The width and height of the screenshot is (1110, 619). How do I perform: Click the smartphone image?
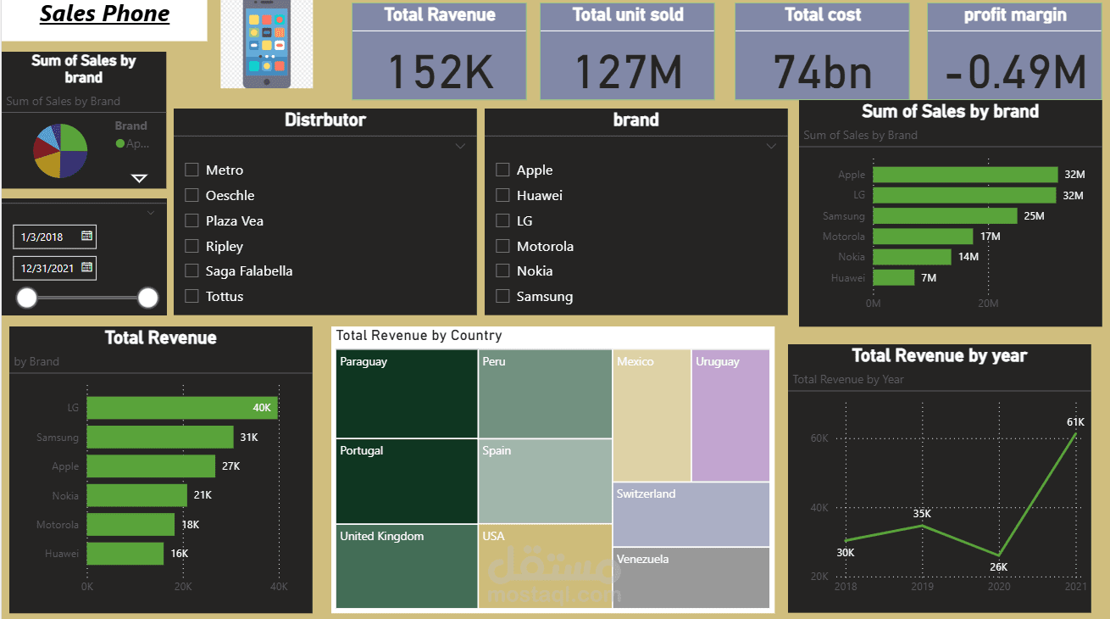267,44
